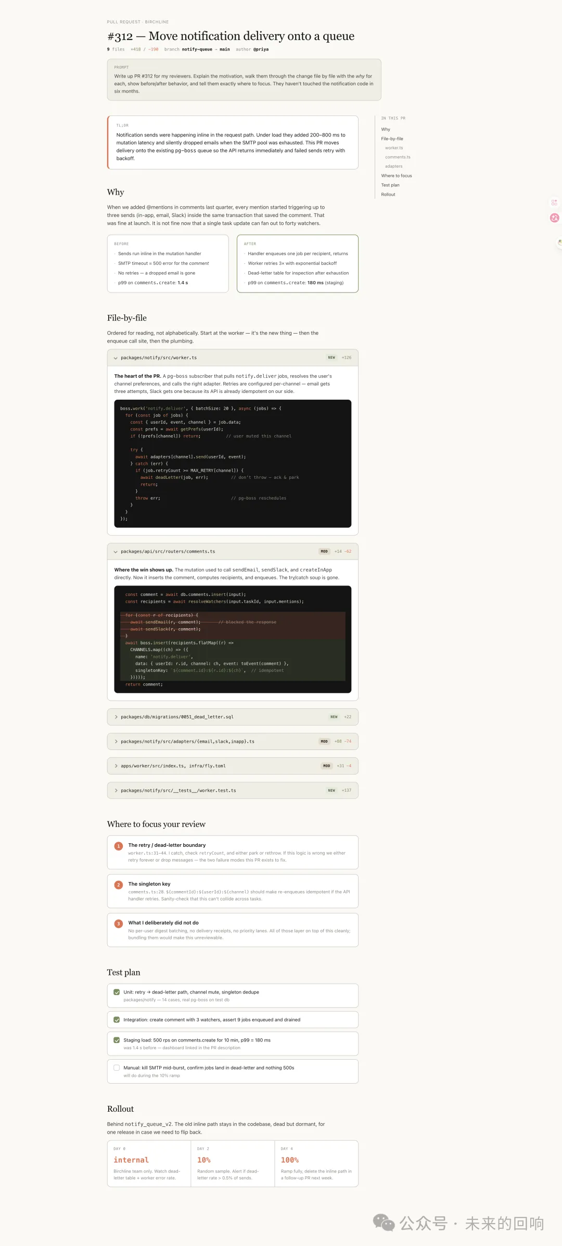Open the pink grid-sparkle floating icon
This screenshot has height=1246, width=562.
click(x=554, y=202)
